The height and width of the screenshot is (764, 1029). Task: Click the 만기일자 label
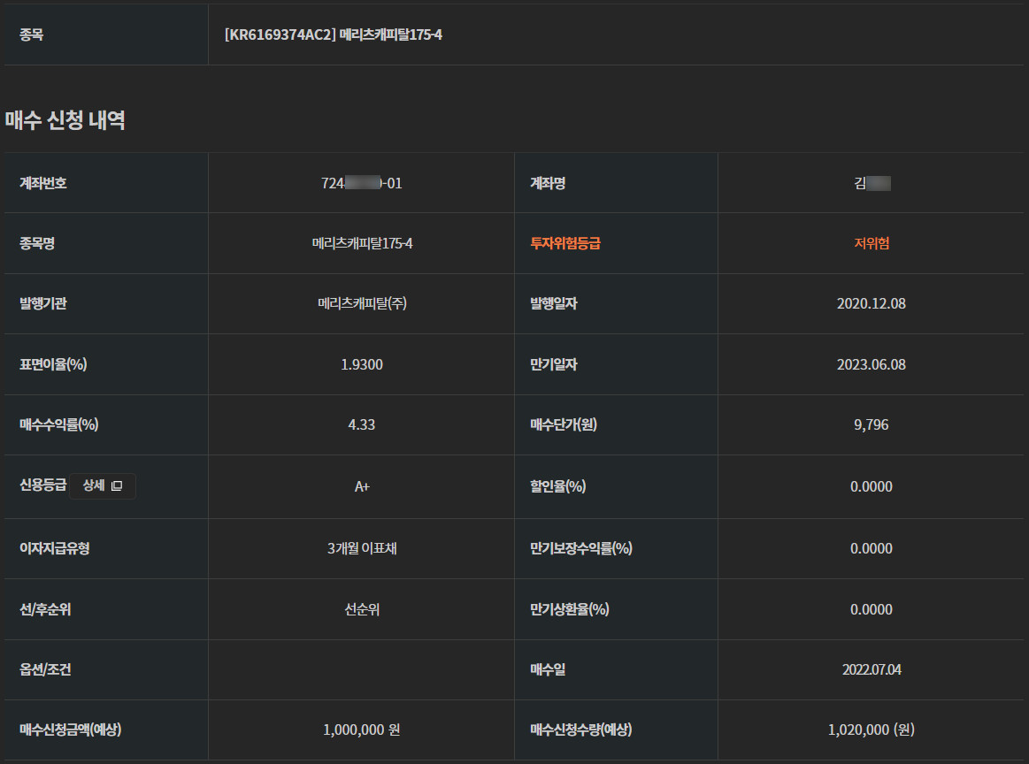(554, 364)
